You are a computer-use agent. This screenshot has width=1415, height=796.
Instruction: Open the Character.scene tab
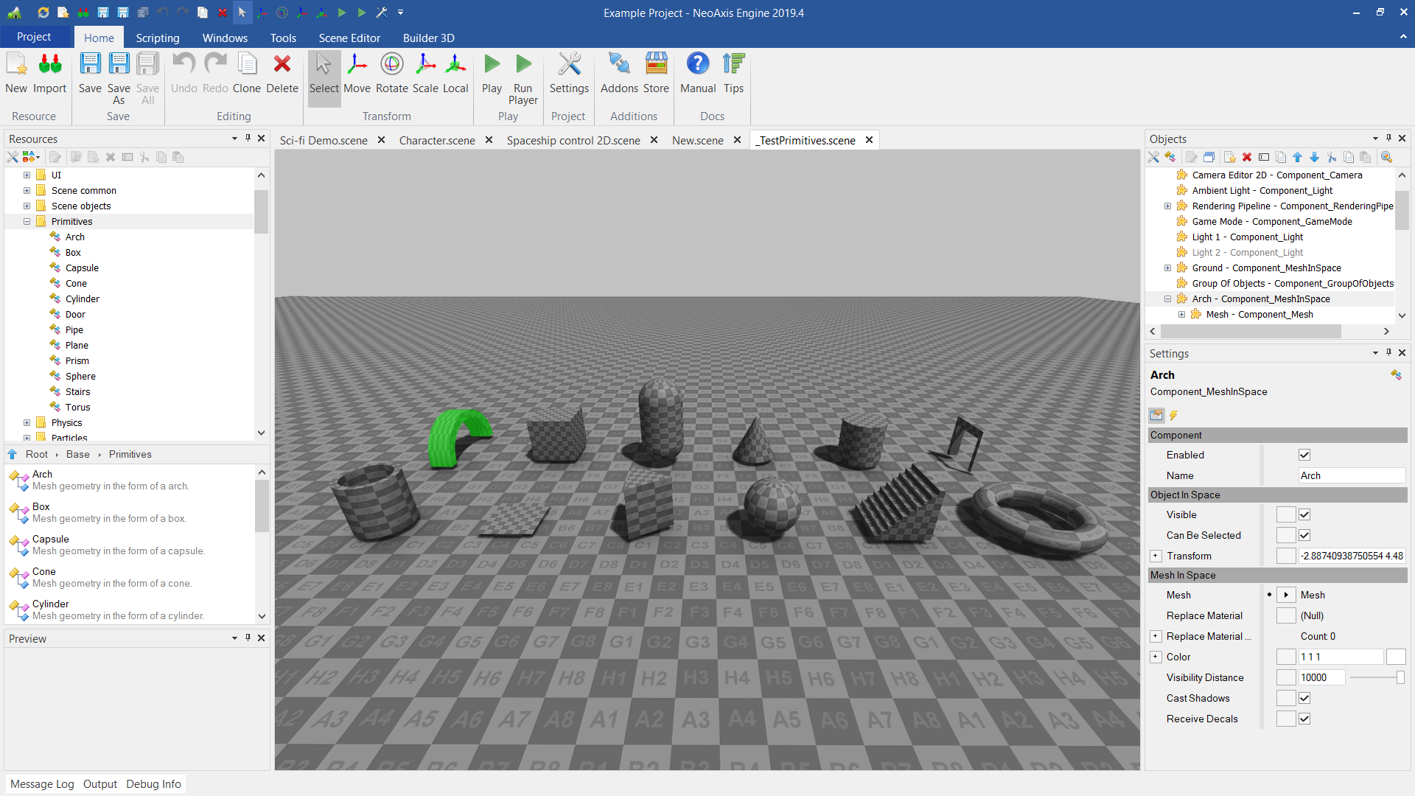(437, 140)
